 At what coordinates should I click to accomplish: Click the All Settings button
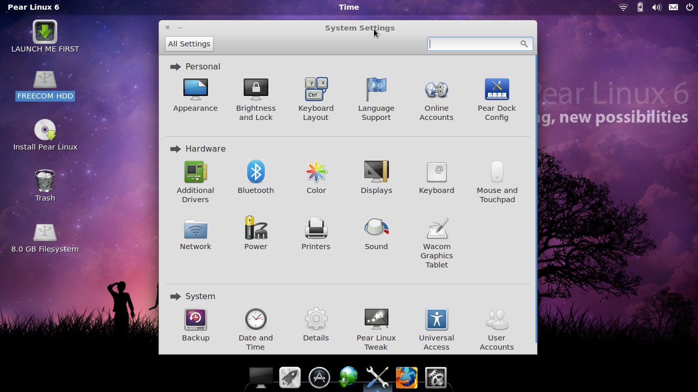click(189, 44)
